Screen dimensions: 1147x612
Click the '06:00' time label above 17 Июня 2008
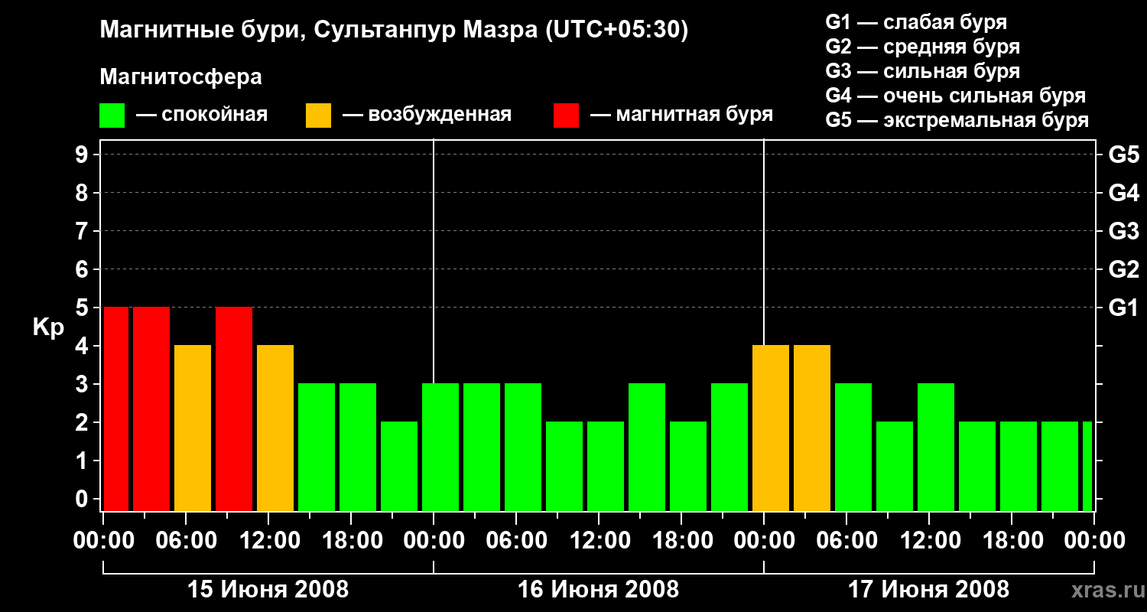846,541
